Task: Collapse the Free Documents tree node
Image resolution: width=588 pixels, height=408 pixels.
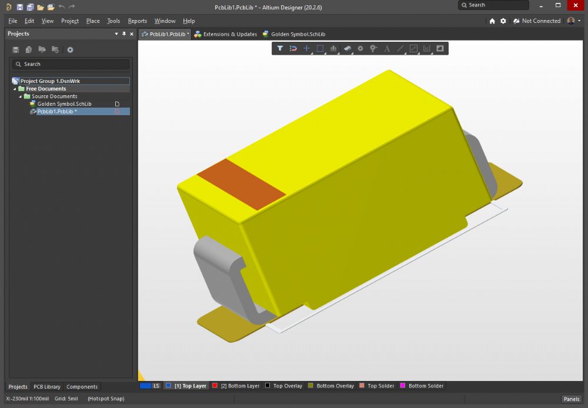Action: (15, 89)
